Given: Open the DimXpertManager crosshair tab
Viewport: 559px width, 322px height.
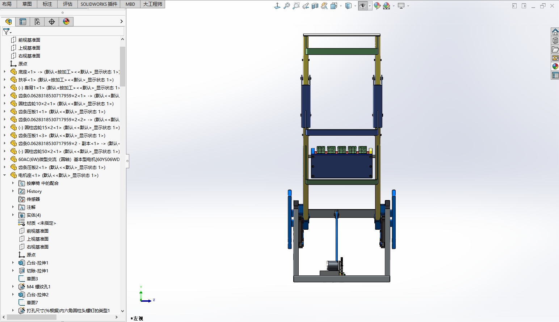Looking at the screenshot, I should (x=52, y=22).
